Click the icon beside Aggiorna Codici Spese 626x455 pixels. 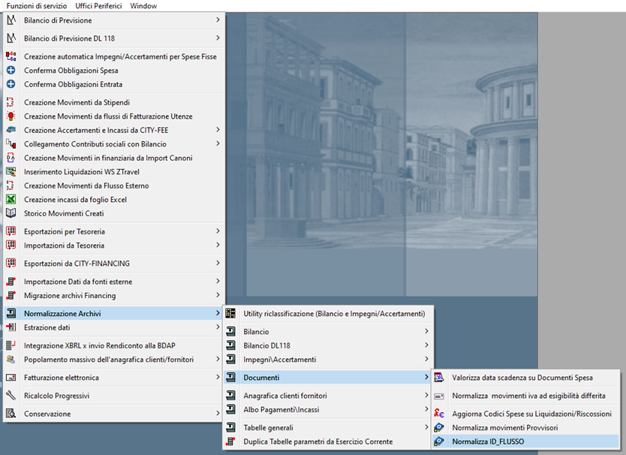click(439, 414)
